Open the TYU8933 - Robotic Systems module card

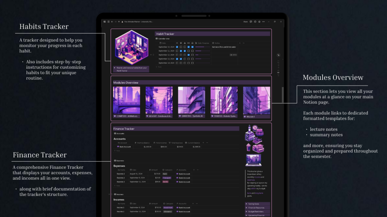pos(224,102)
